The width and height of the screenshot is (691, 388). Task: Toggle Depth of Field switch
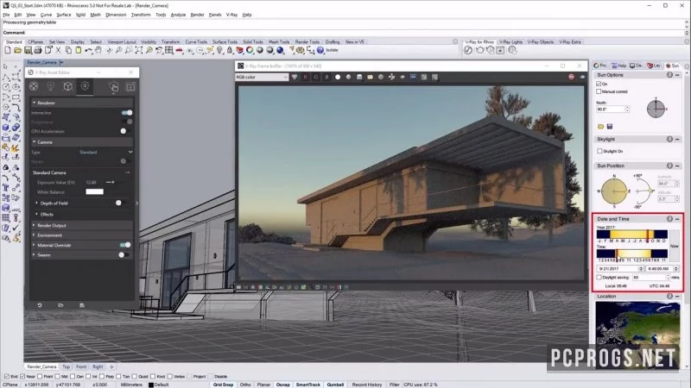tap(121, 203)
